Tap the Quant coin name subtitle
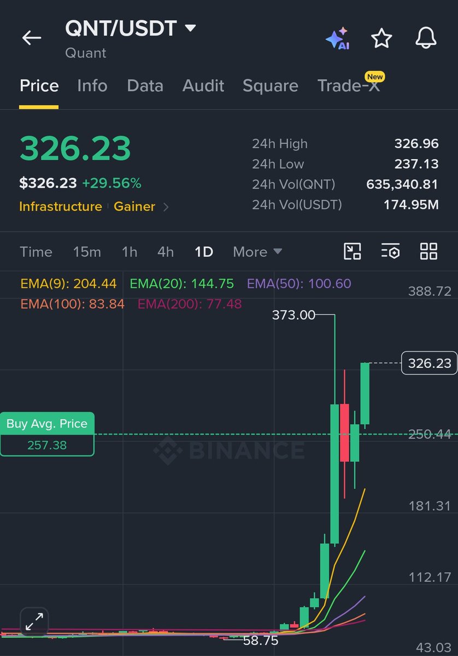 (x=86, y=54)
